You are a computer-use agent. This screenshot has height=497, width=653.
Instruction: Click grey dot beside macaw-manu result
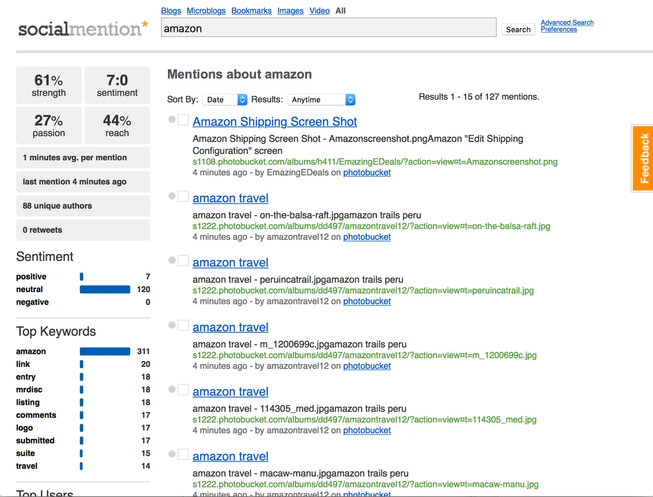(172, 454)
